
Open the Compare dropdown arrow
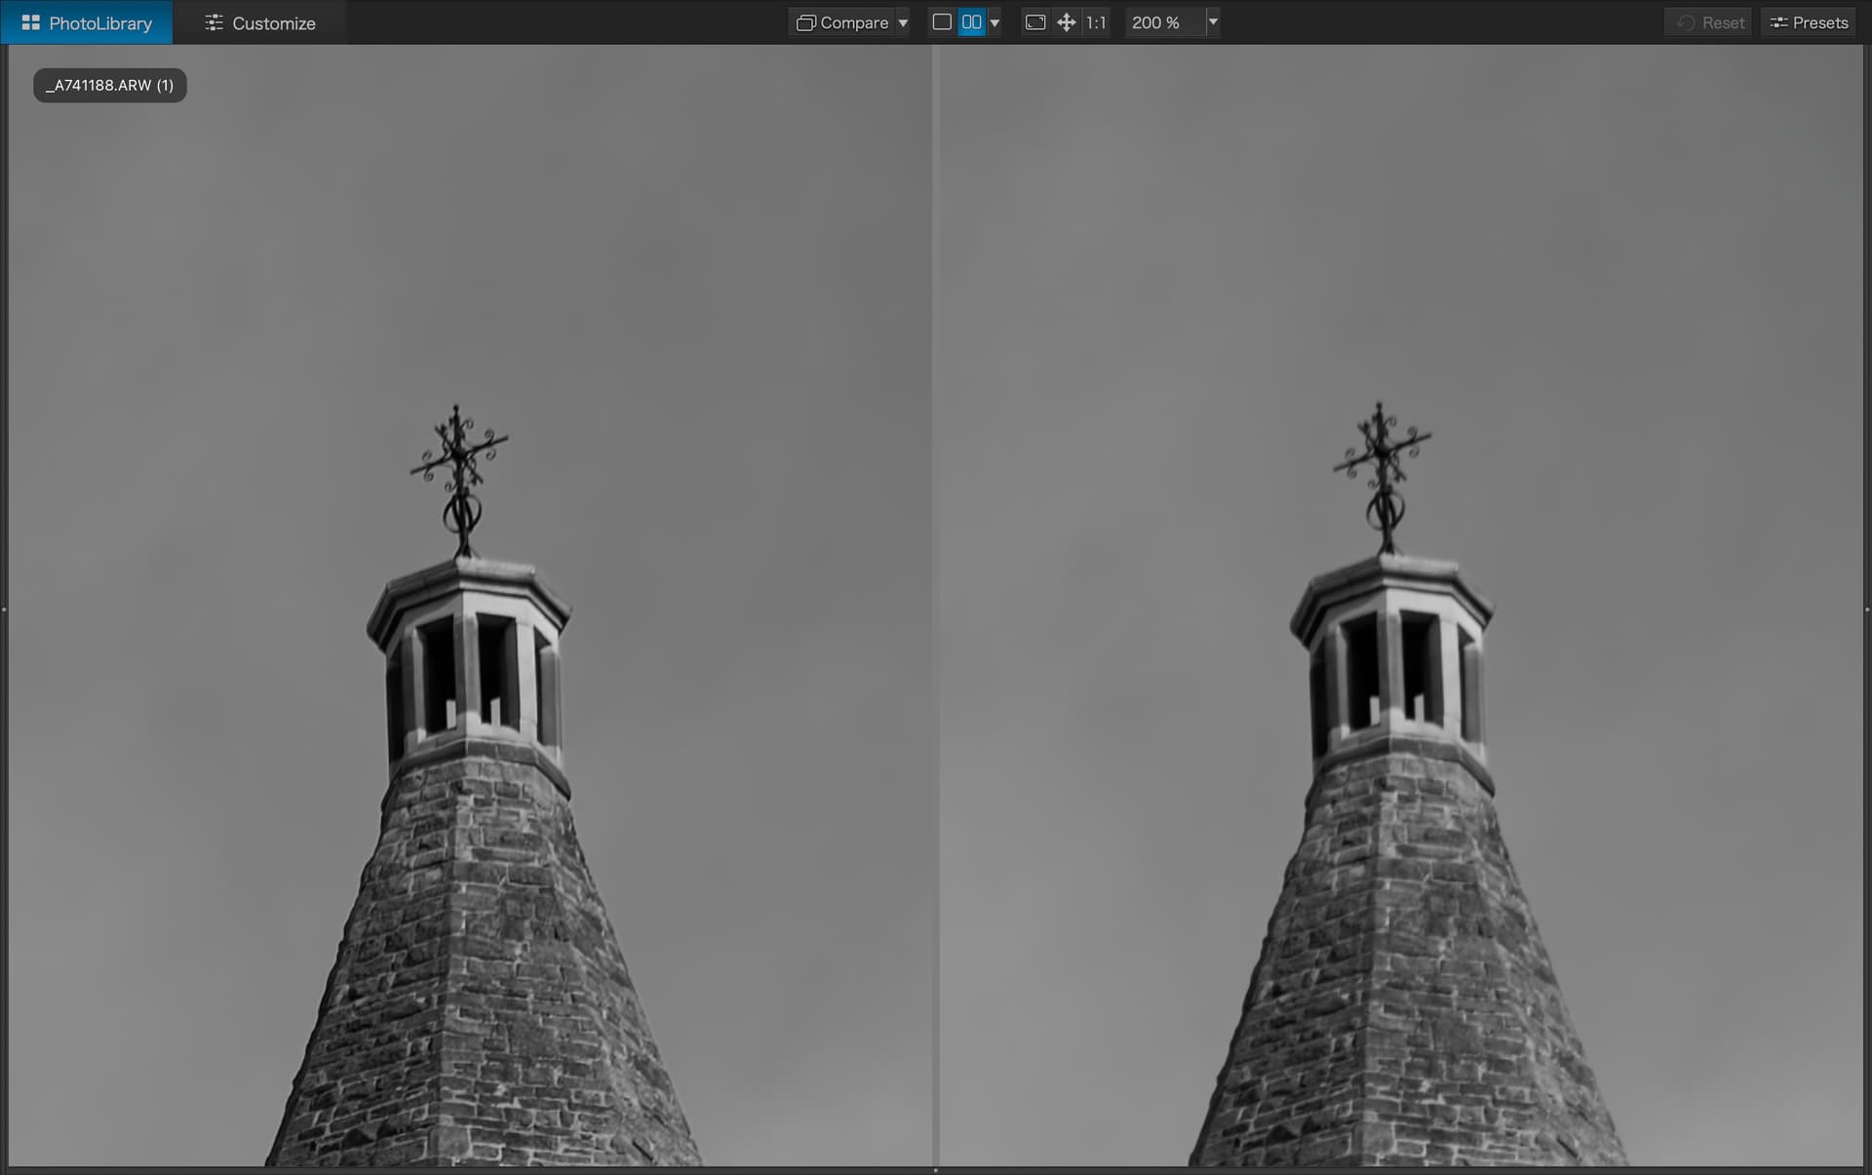[903, 22]
